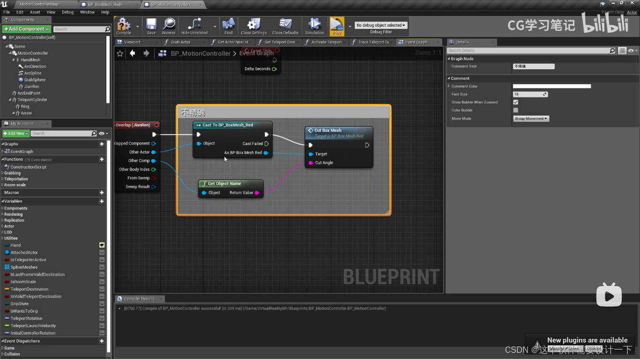
Task: Enable the Color Bubble checkbox
Action: pos(516,110)
